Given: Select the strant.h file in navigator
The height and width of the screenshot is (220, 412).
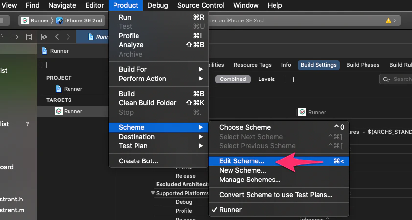Looking at the screenshot, I should (11, 200).
